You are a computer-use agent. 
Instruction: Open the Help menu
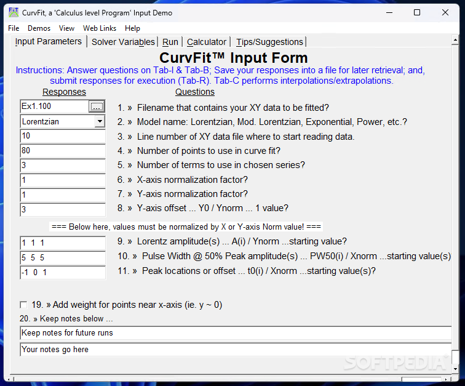click(132, 28)
